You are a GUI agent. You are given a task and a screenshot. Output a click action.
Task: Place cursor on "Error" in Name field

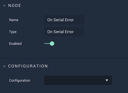(69, 20)
